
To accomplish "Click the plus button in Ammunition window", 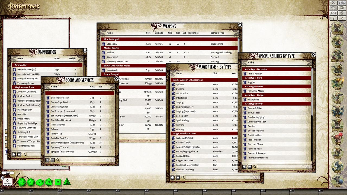I will point(14,154).
